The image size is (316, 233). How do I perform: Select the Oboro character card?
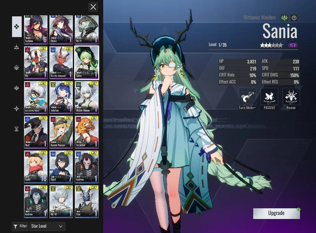click(x=61, y=30)
